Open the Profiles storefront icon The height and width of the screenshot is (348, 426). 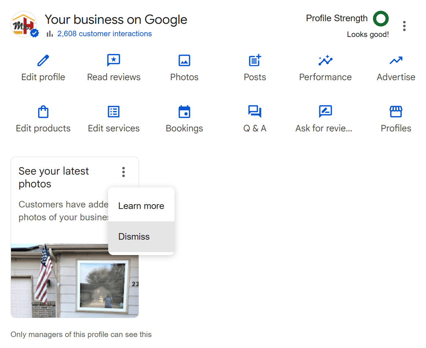[x=396, y=112]
